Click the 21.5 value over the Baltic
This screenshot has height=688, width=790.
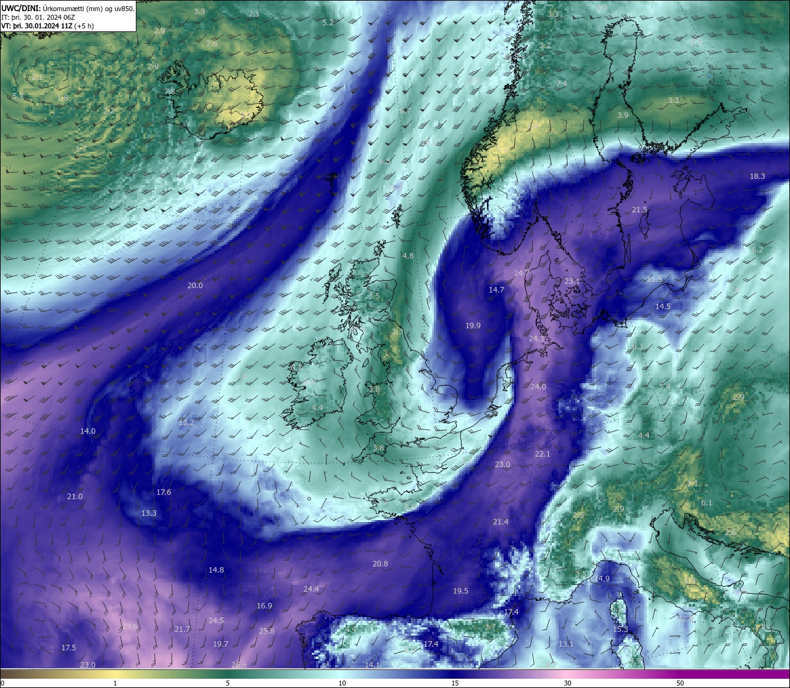click(x=639, y=210)
